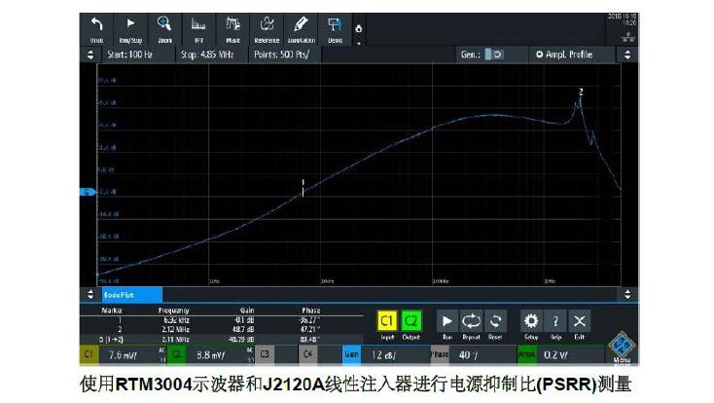Click the blue Gain label
This screenshot has height=403, width=714.
(x=351, y=354)
